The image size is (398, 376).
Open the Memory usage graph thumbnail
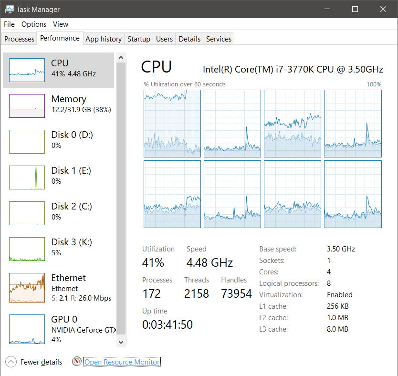27,106
